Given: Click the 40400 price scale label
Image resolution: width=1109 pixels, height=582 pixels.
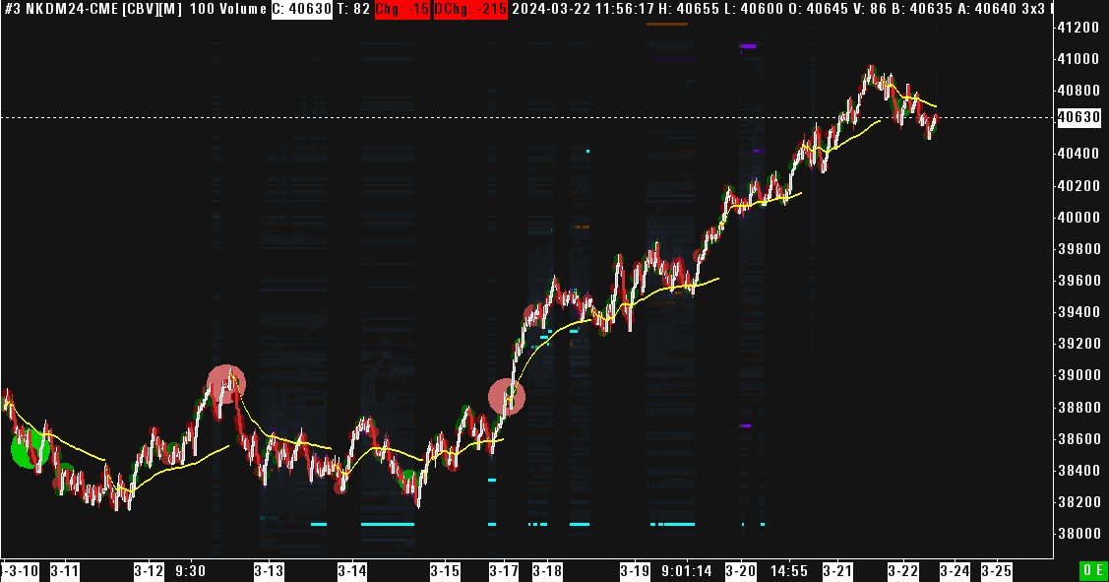Looking at the screenshot, I should click(x=1078, y=154).
